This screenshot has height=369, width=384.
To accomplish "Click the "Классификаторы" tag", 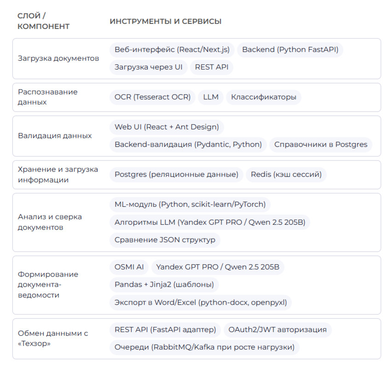I will pyautogui.click(x=263, y=97).
